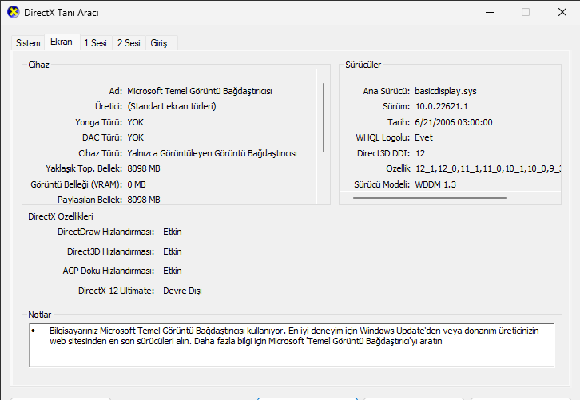Click Yaklaşık Top. Bellek value 8098 MB
Image resolution: width=580 pixels, height=400 pixels.
(144, 168)
